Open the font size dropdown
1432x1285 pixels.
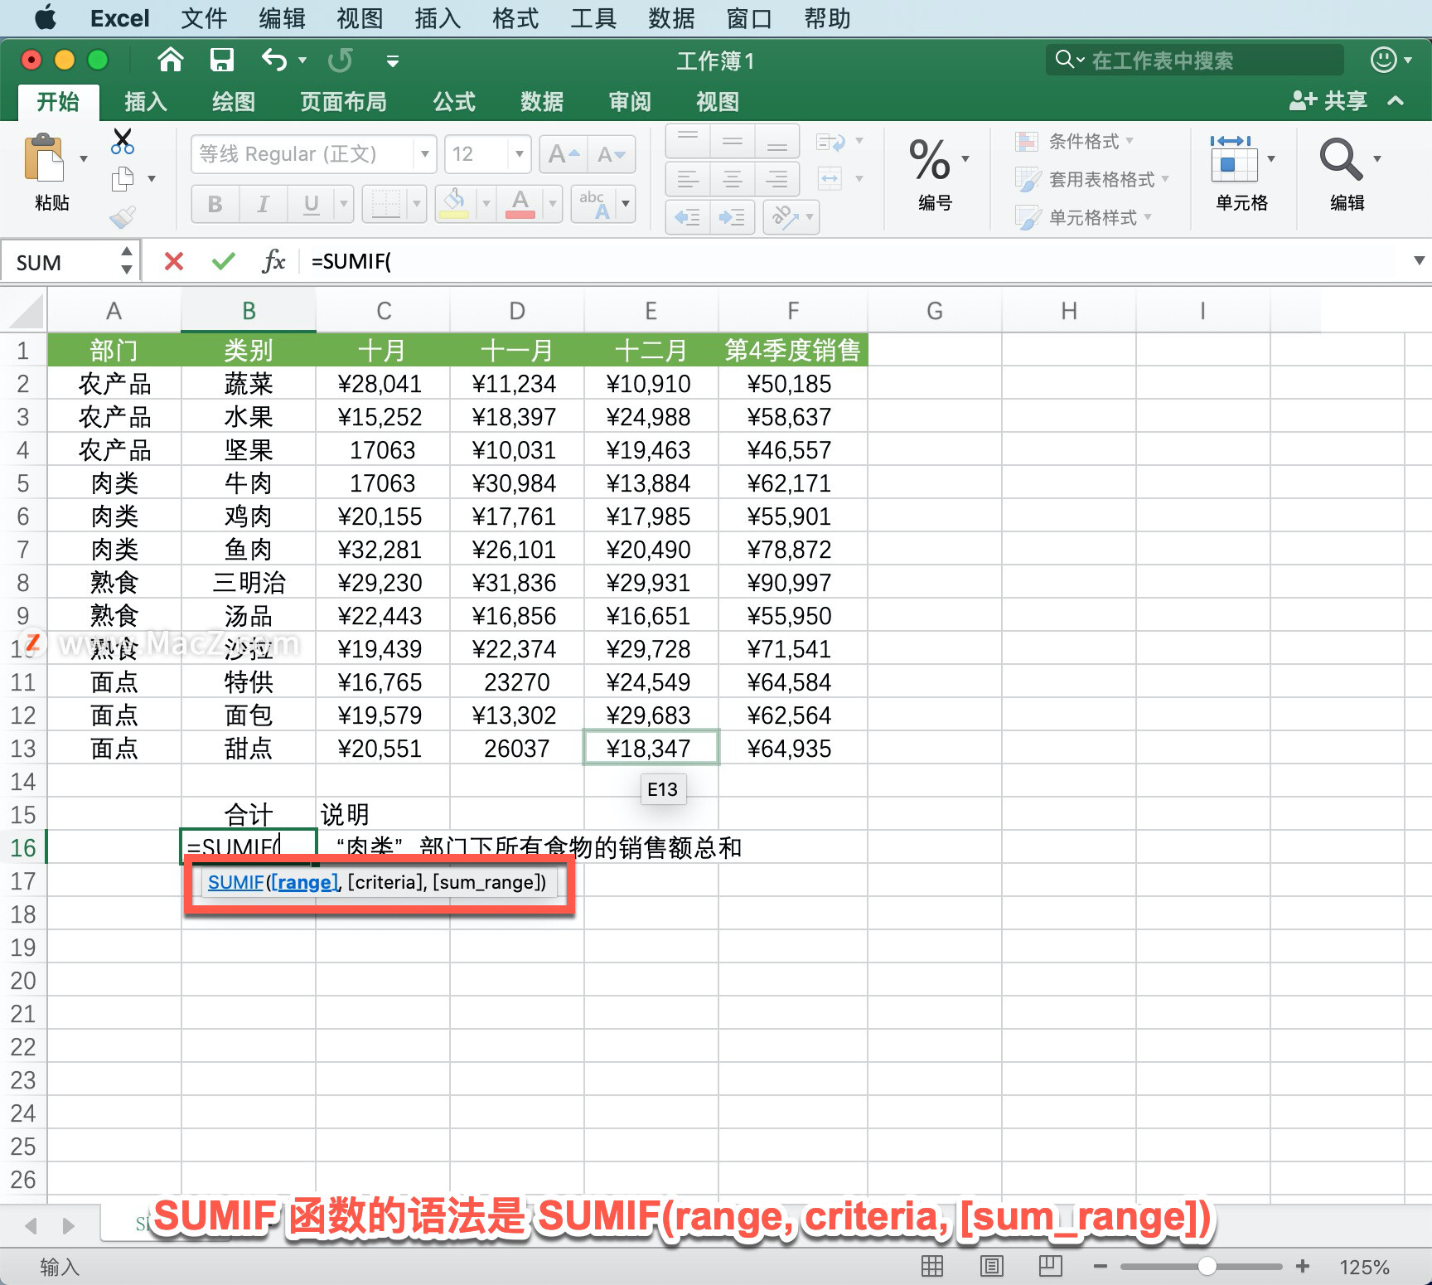coord(519,154)
